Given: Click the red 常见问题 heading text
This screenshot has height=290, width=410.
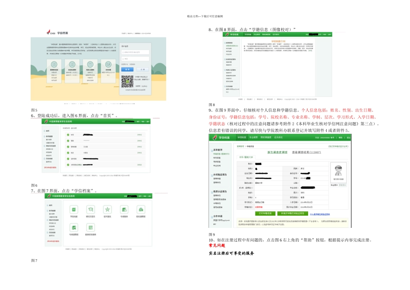Looking at the screenshot, I should point(217,246).
